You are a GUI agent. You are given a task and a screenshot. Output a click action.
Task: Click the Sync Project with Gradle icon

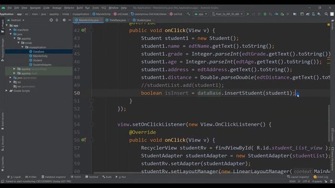[x=308, y=14]
